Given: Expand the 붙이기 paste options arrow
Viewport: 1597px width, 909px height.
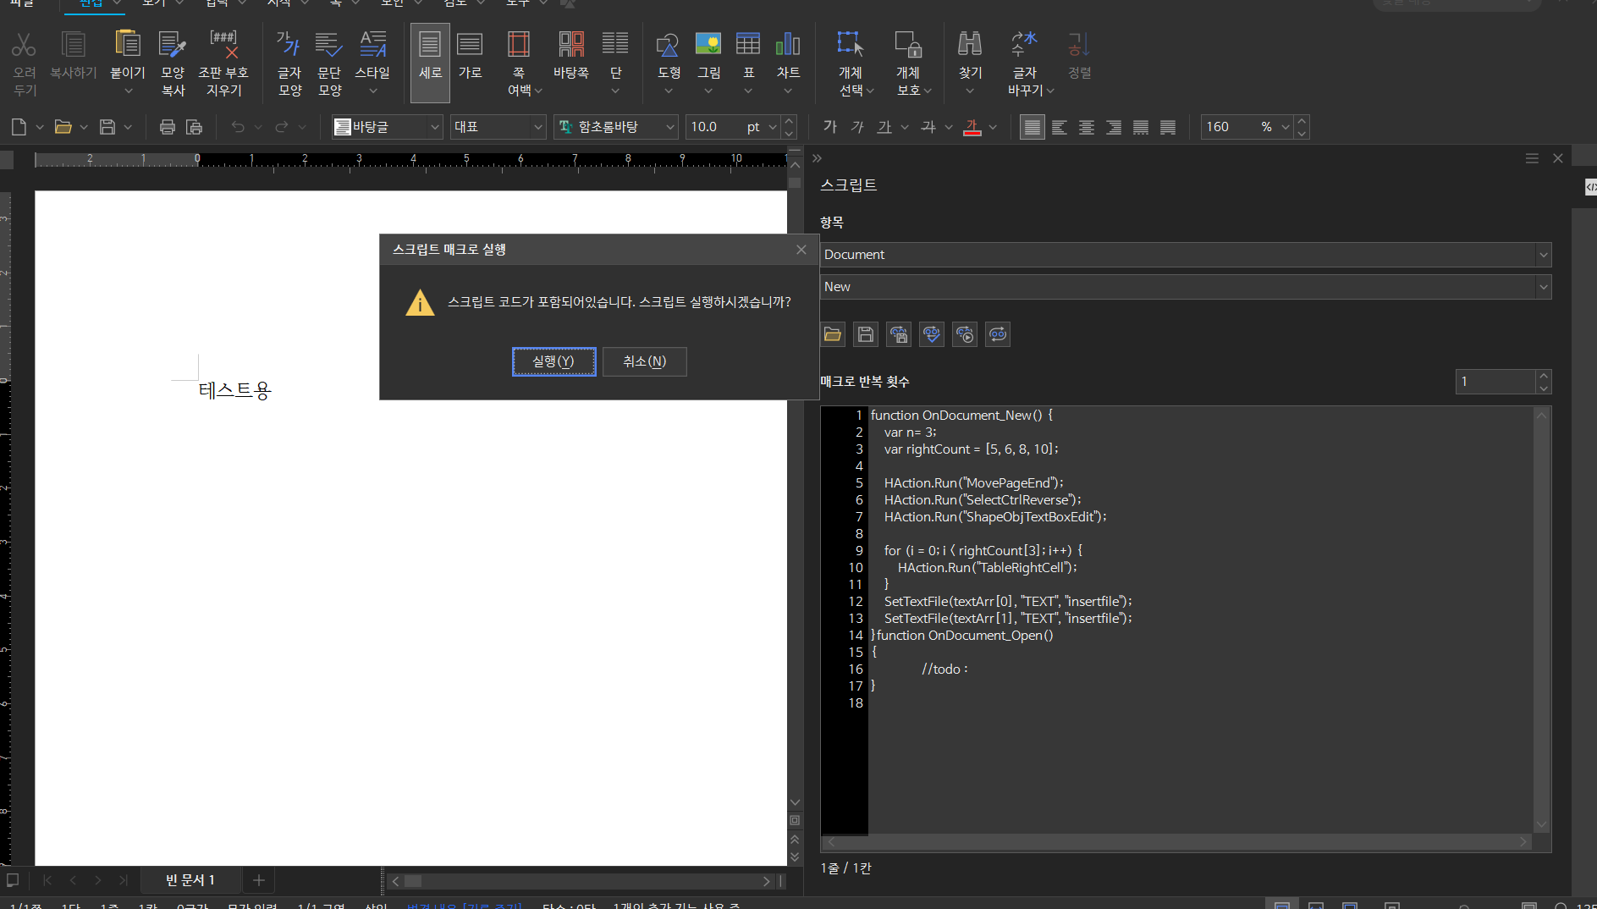Looking at the screenshot, I should [128, 91].
